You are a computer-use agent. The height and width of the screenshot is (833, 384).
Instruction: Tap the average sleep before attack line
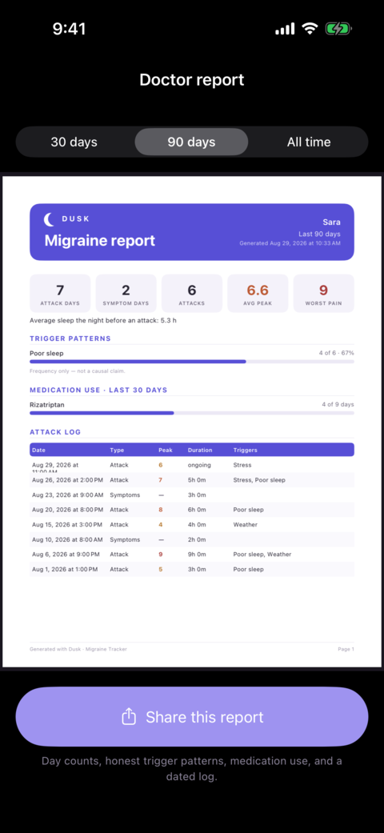click(x=102, y=320)
